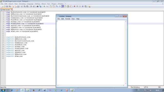Open Notepad++ Encoding menu
164x92 pixels.
(x=22, y=4)
